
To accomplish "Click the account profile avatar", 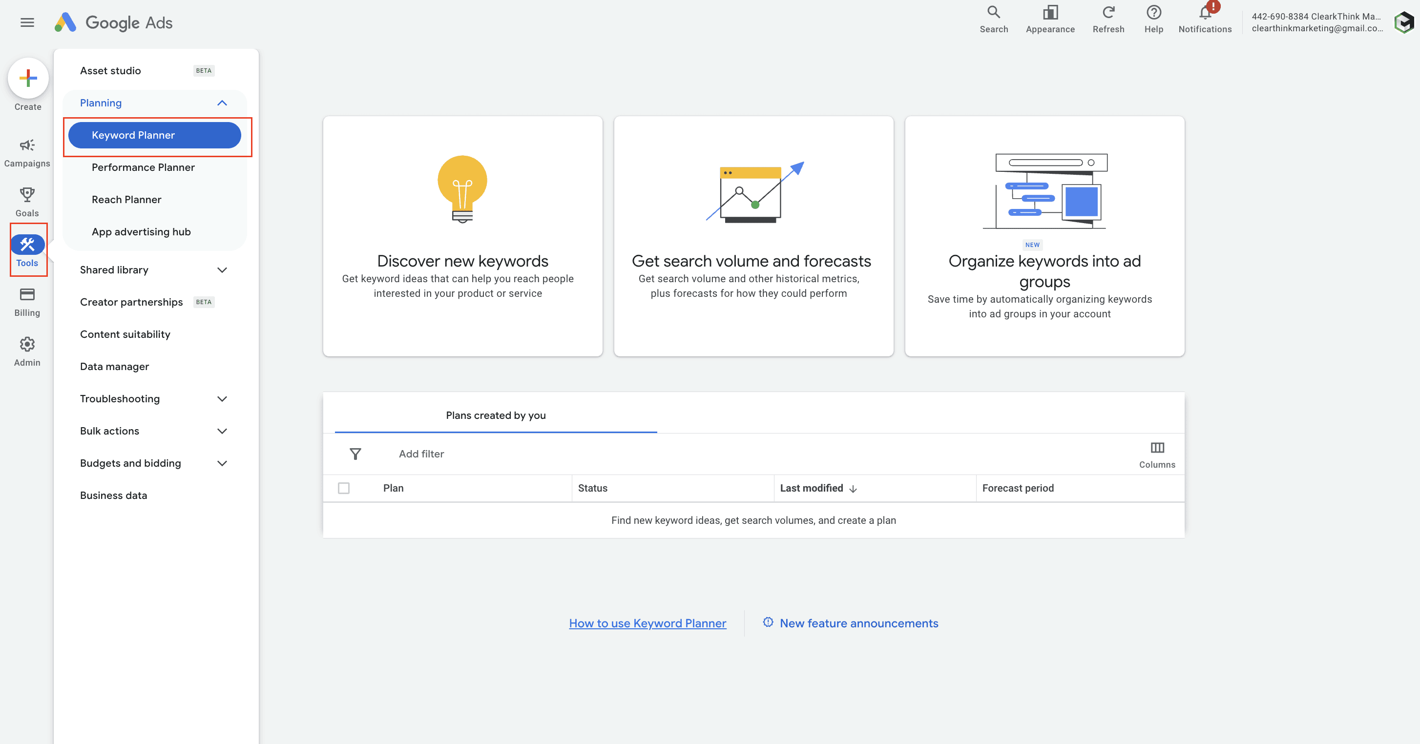I will (x=1404, y=22).
